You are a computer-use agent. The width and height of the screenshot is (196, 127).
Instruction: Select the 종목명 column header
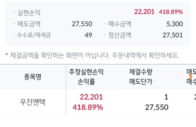click(x=33, y=77)
